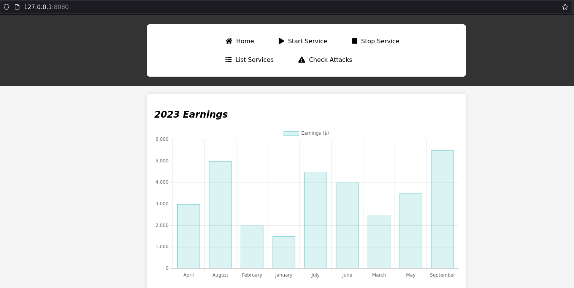Click the shield icon in address bar
Viewport: 574px width, 288px height.
point(6,7)
